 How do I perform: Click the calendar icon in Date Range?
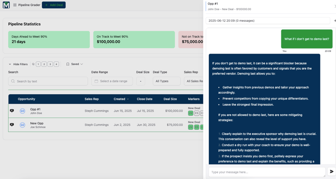click(x=96, y=81)
